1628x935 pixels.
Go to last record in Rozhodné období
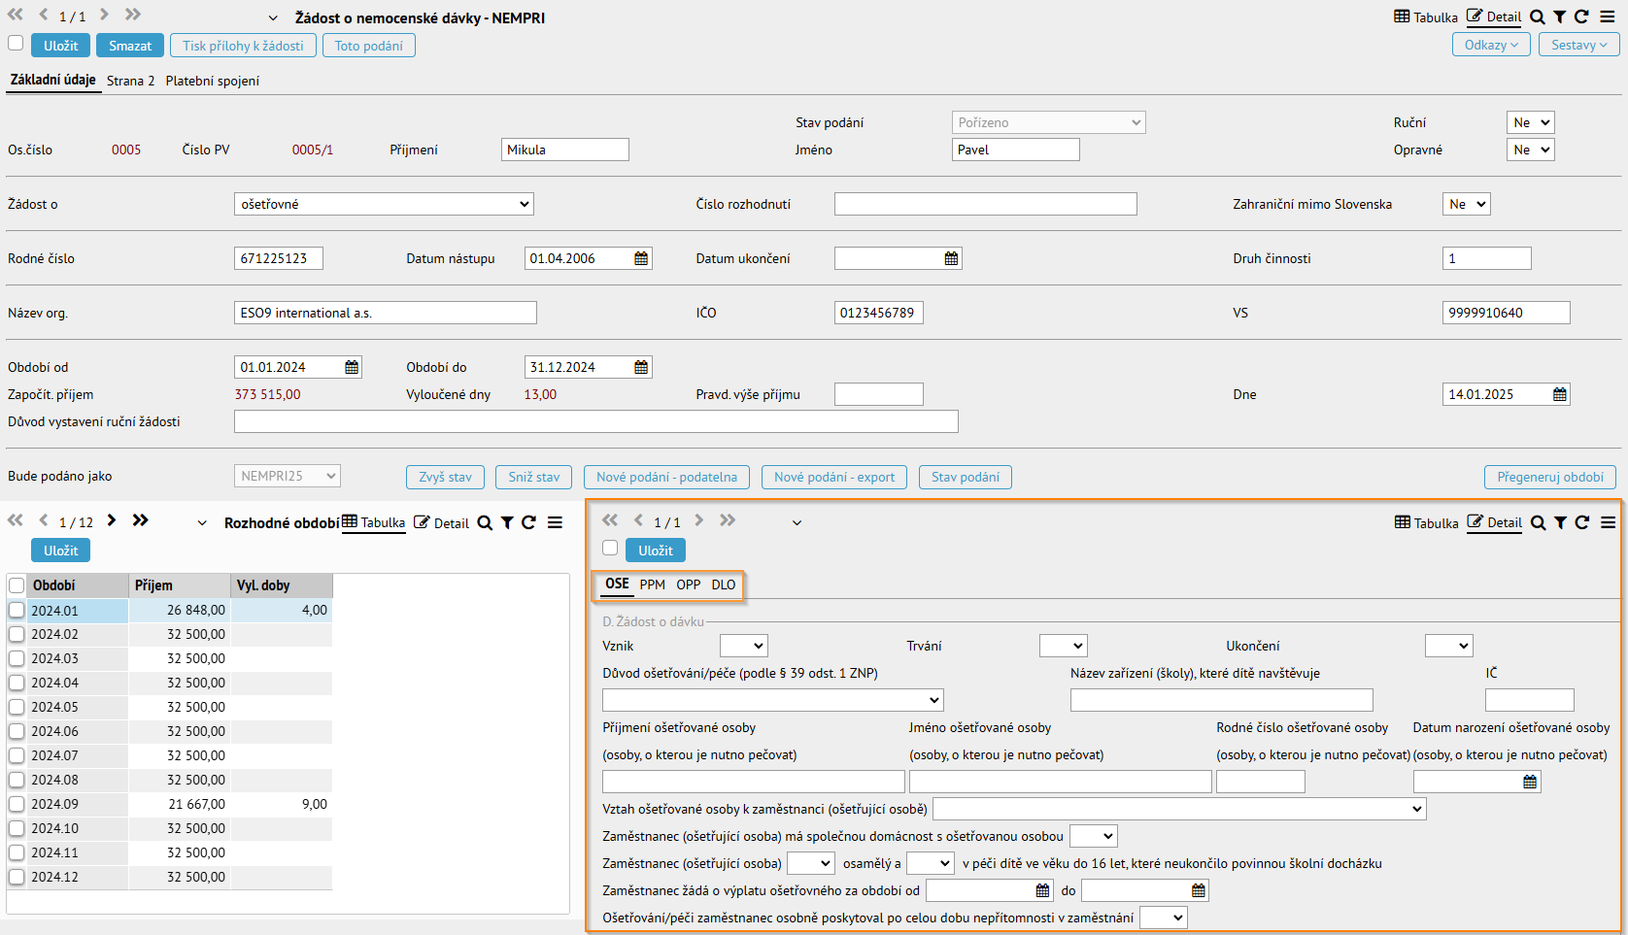[x=141, y=520]
